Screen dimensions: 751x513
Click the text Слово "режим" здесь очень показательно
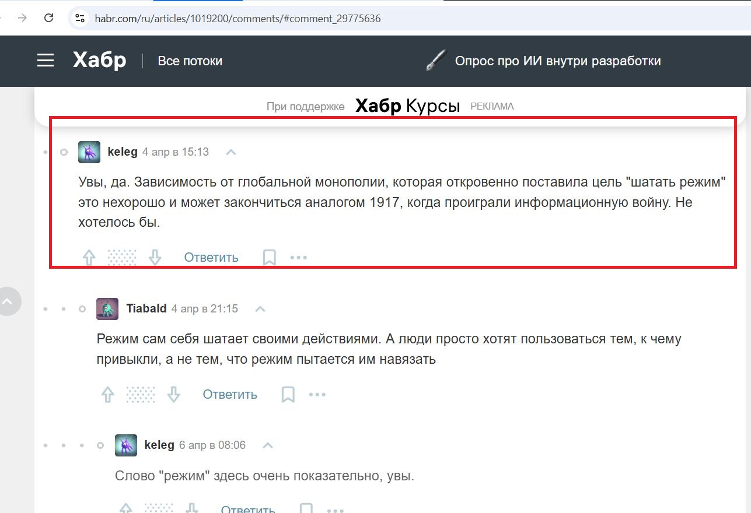click(x=249, y=476)
